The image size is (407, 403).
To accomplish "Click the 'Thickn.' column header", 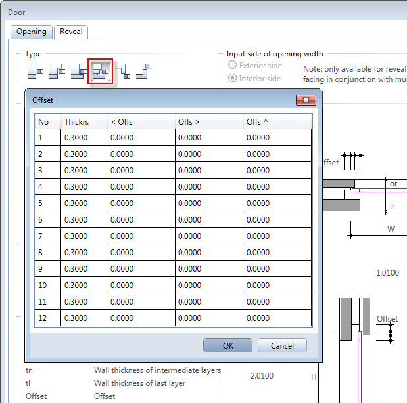I will (x=84, y=121).
